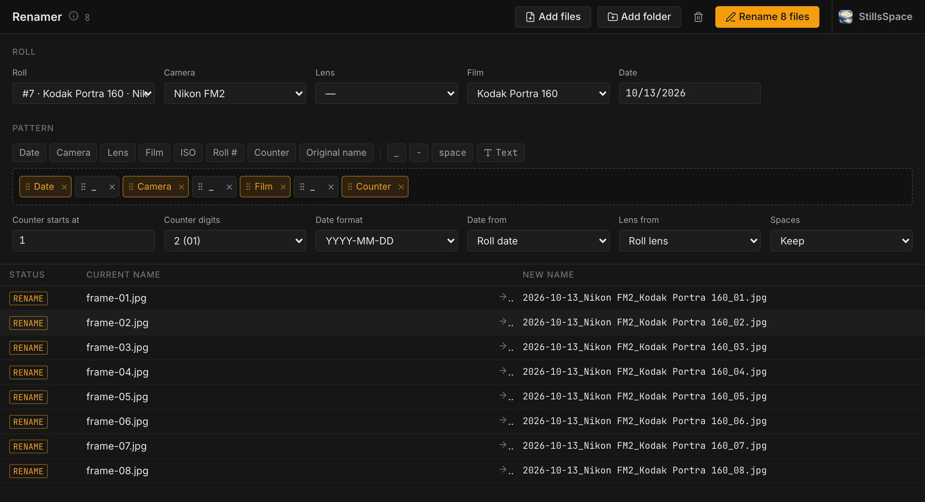Viewport: 925px width, 502px height.
Task: Remove the underscore separator after Camera token
Action: coord(229,187)
